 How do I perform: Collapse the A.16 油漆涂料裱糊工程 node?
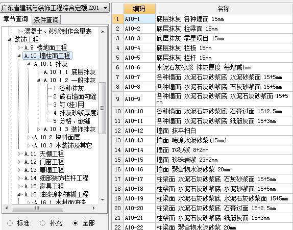click(19, 194)
